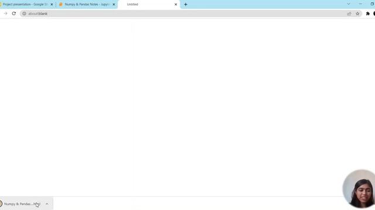Switch to Numpy & Pandas Notes Jupyter tab
Viewport: 375px width, 210px height.
pyautogui.click(x=87, y=4)
